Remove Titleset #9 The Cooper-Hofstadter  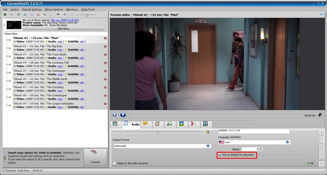pyautogui.click(x=105, y=104)
